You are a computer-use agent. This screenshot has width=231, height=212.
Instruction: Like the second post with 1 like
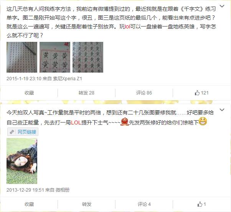(201, 204)
